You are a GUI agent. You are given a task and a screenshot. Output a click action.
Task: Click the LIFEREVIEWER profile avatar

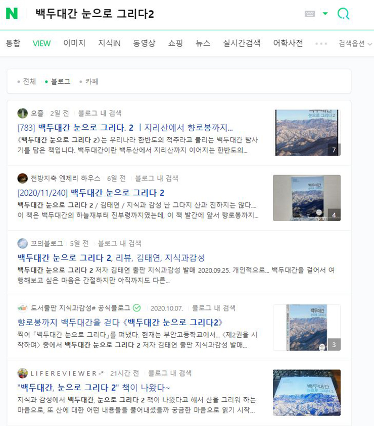pyautogui.click(x=22, y=373)
